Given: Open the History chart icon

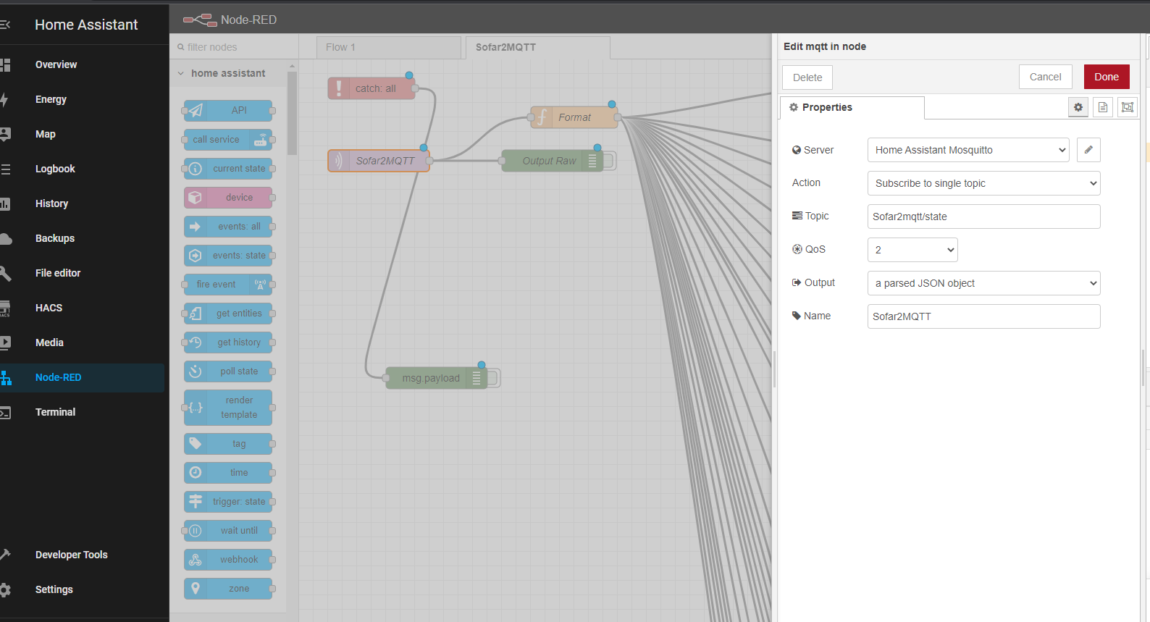Looking at the screenshot, I should [x=5, y=203].
